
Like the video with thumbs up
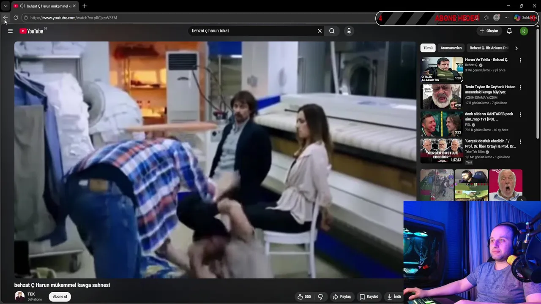pyautogui.click(x=304, y=296)
